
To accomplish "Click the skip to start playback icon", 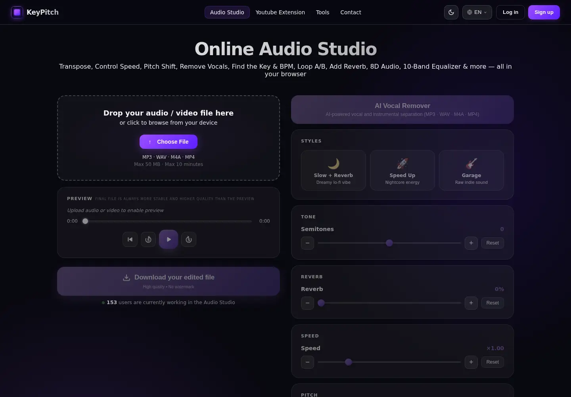I will (130, 239).
